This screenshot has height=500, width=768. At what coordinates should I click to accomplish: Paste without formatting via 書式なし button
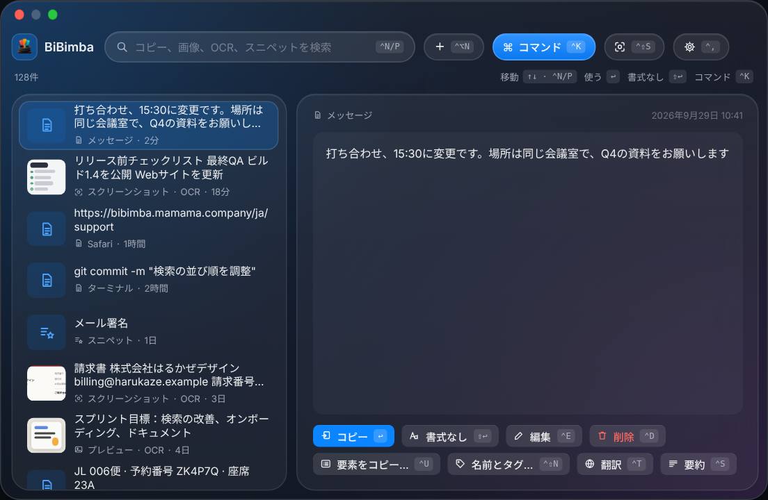click(449, 436)
